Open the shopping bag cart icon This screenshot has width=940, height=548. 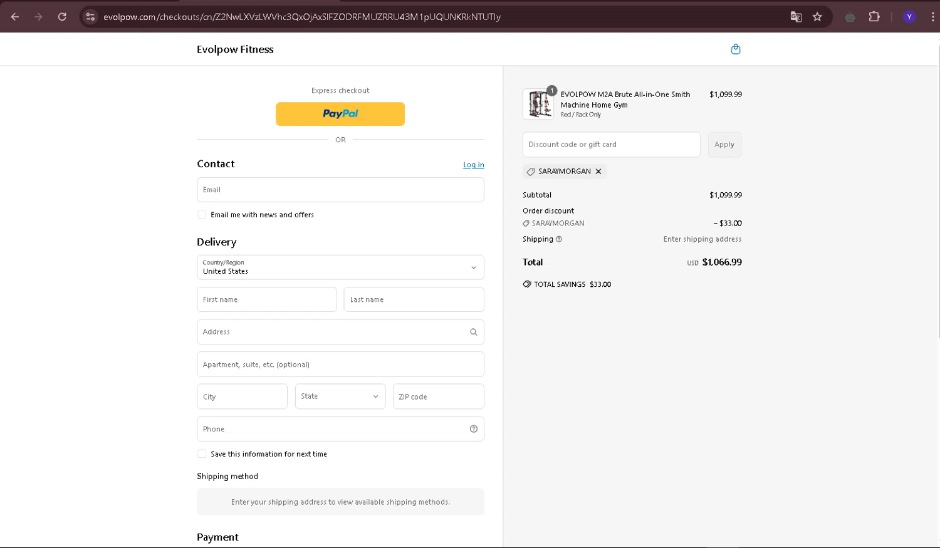(x=736, y=49)
